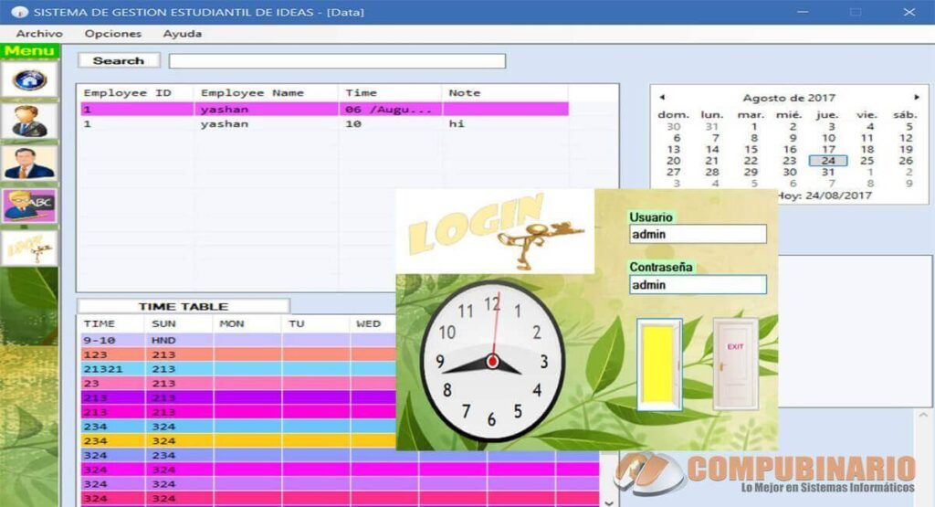Click the TIME TABLE header button
The height and width of the screenshot is (507, 935).
click(183, 306)
